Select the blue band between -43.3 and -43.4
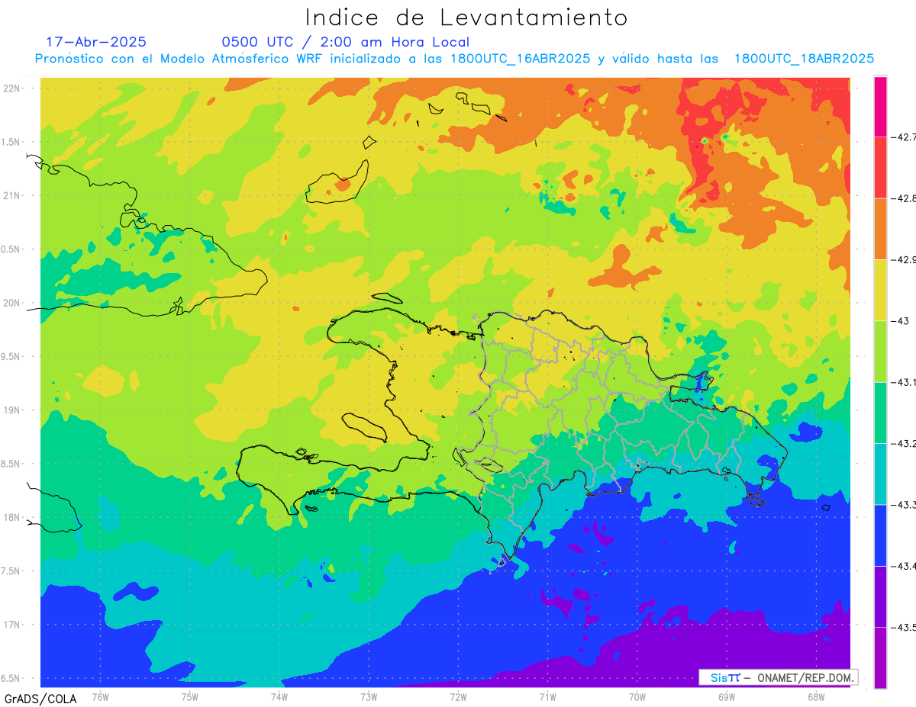916x707 pixels. [880, 535]
